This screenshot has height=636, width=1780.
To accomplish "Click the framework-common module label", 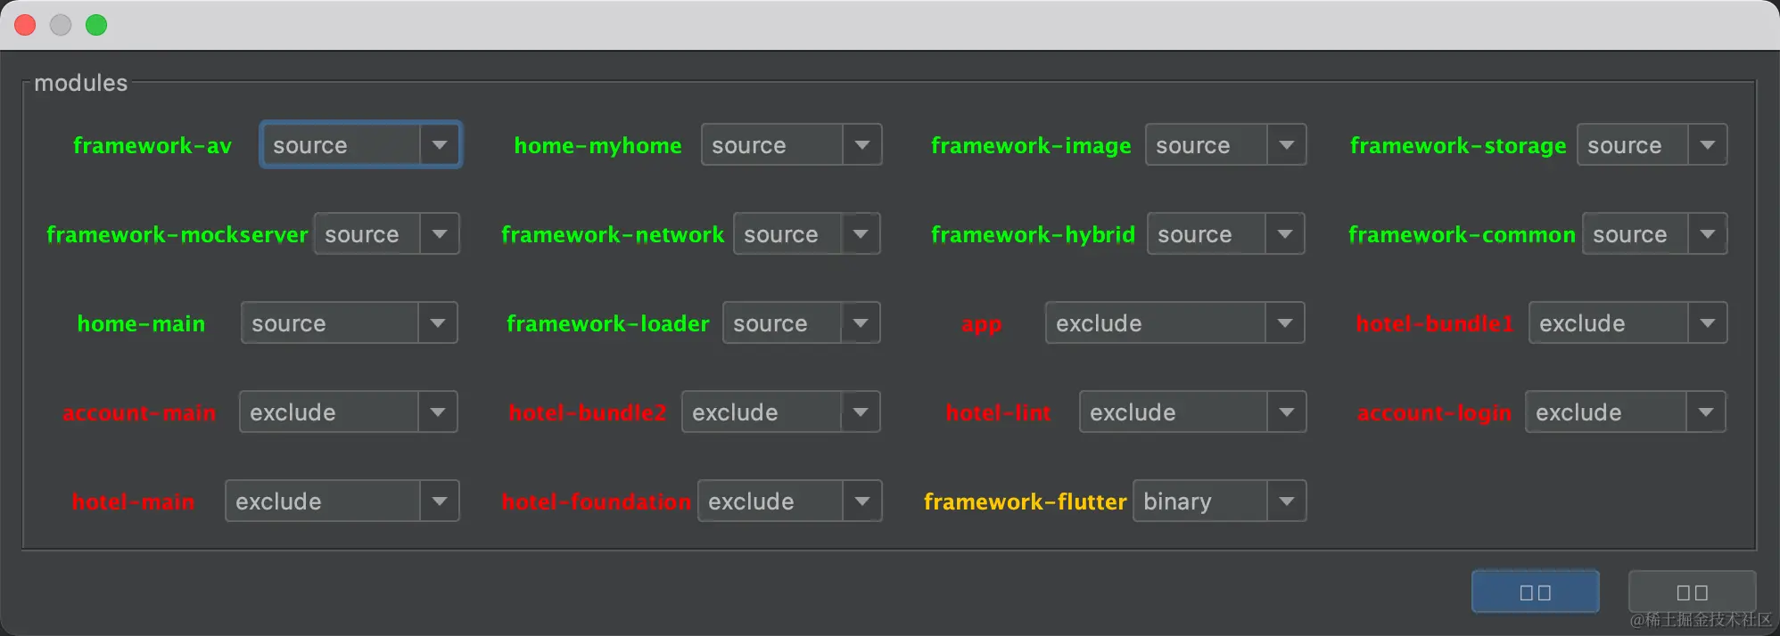I will coord(1462,234).
